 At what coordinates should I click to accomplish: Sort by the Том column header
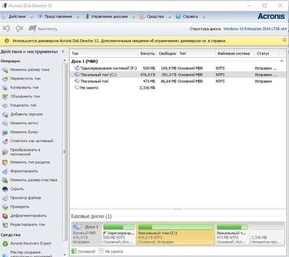click(x=104, y=54)
